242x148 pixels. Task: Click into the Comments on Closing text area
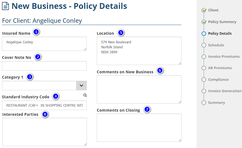coord(139,128)
